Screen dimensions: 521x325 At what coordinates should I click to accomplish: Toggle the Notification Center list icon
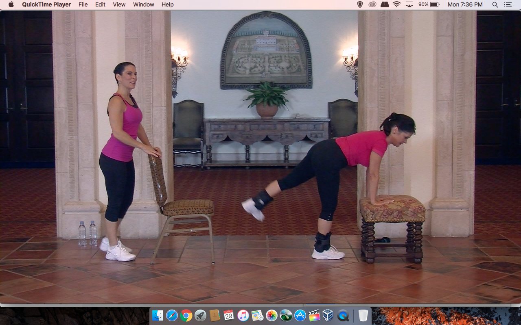click(508, 4)
